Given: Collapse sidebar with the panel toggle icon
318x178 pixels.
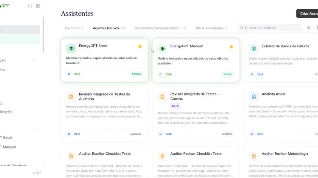Looking at the screenshot, I should (38, 6).
